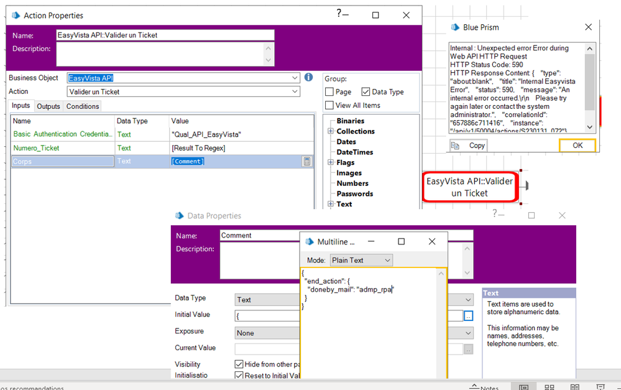This screenshot has height=390, width=621.
Task: Click OK in the Blue Prism error dialog
Action: pos(577,145)
